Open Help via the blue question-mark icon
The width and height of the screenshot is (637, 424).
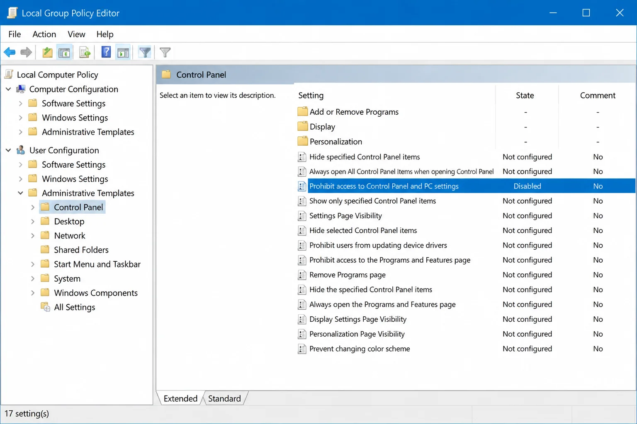pos(106,52)
